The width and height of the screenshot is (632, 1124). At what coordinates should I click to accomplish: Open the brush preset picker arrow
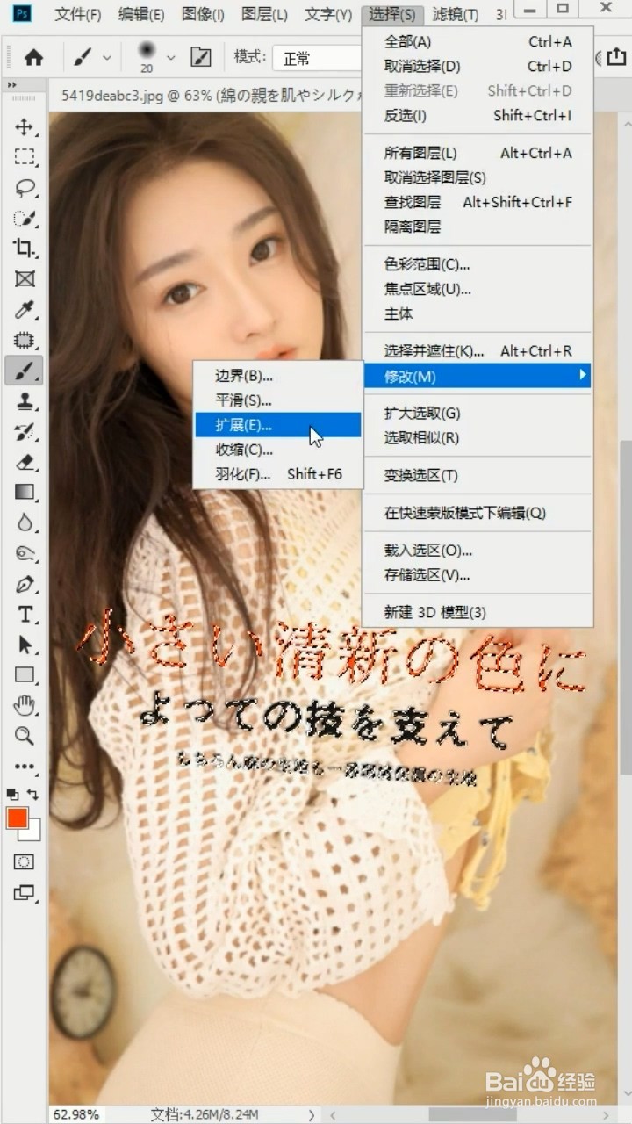click(171, 58)
